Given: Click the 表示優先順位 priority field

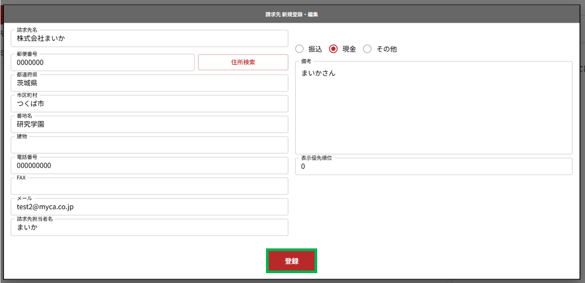Looking at the screenshot, I should [x=434, y=167].
